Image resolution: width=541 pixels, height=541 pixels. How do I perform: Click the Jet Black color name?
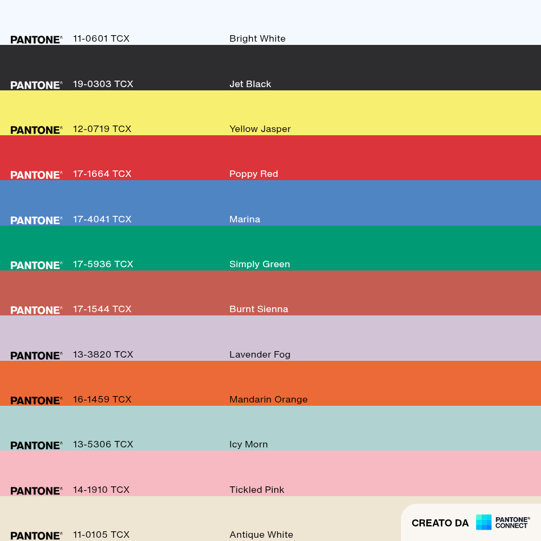250,84
